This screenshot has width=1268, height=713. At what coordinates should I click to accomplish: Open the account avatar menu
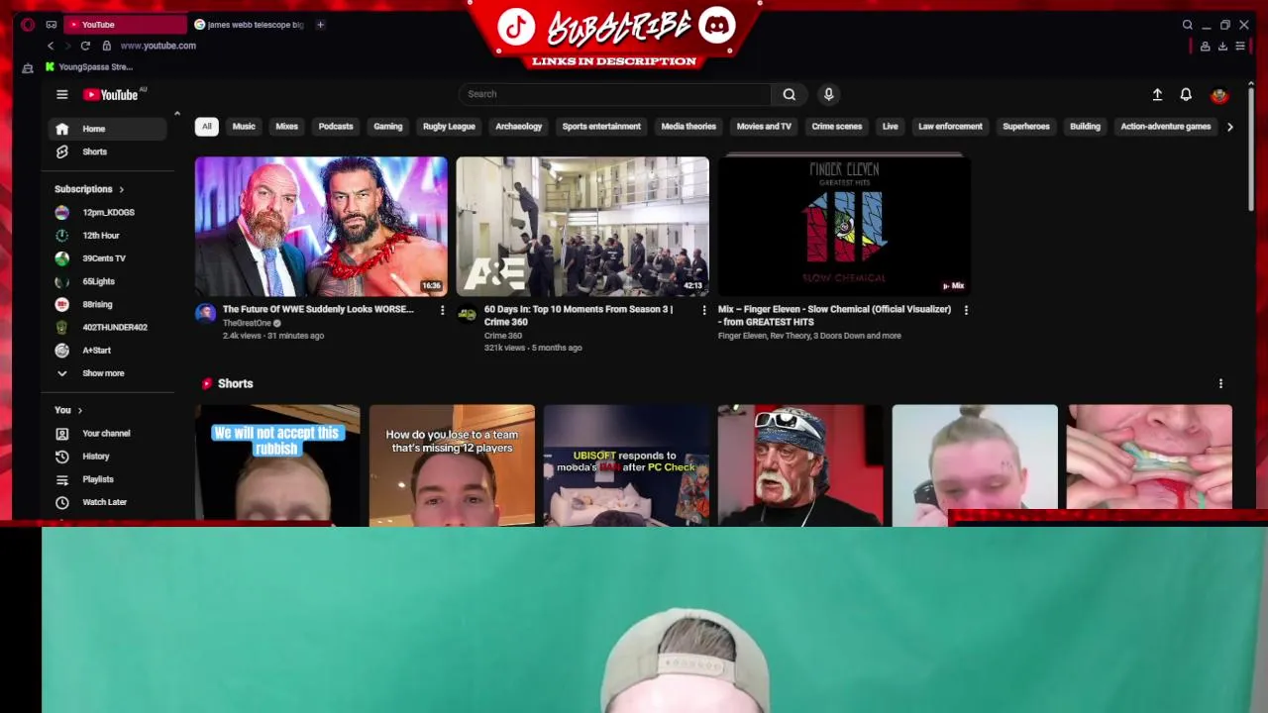click(x=1219, y=95)
